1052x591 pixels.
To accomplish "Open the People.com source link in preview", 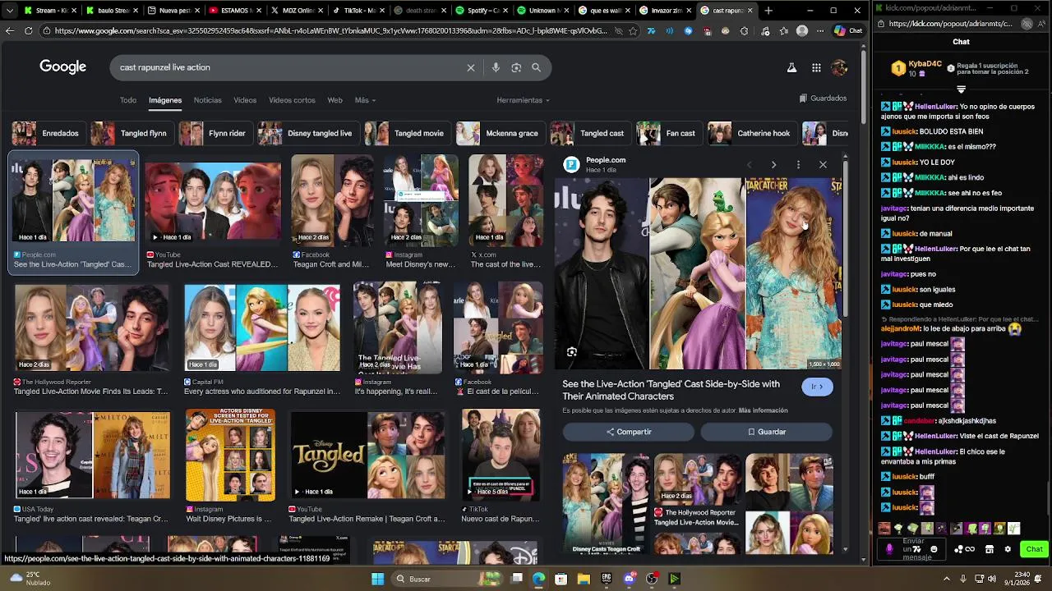I will coord(606,160).
